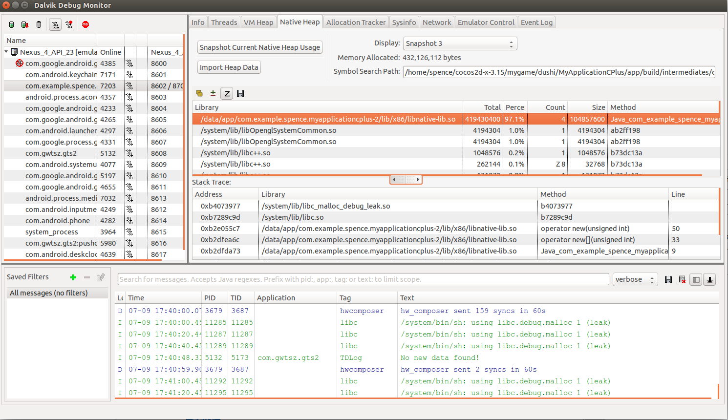Click Snapshot Current Native Heap Usage button
The image size is (728, 420).
click(x=259, y=47)
